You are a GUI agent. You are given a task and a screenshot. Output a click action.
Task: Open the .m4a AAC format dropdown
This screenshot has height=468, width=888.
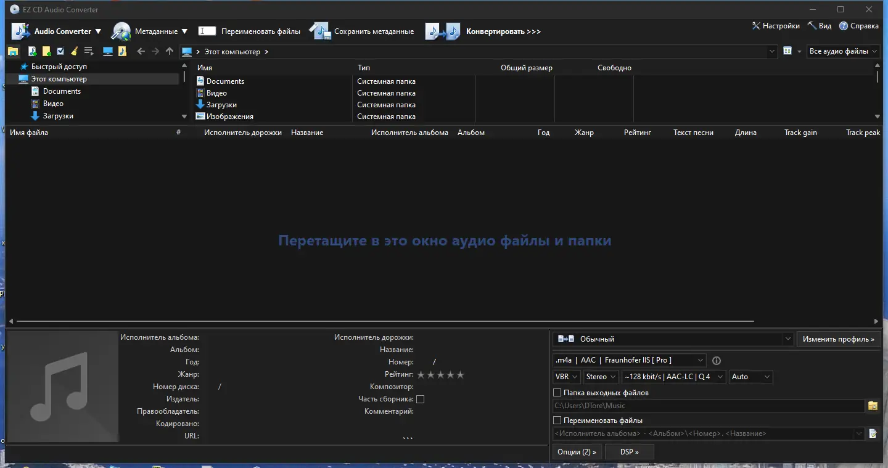(x=629, y=360)
